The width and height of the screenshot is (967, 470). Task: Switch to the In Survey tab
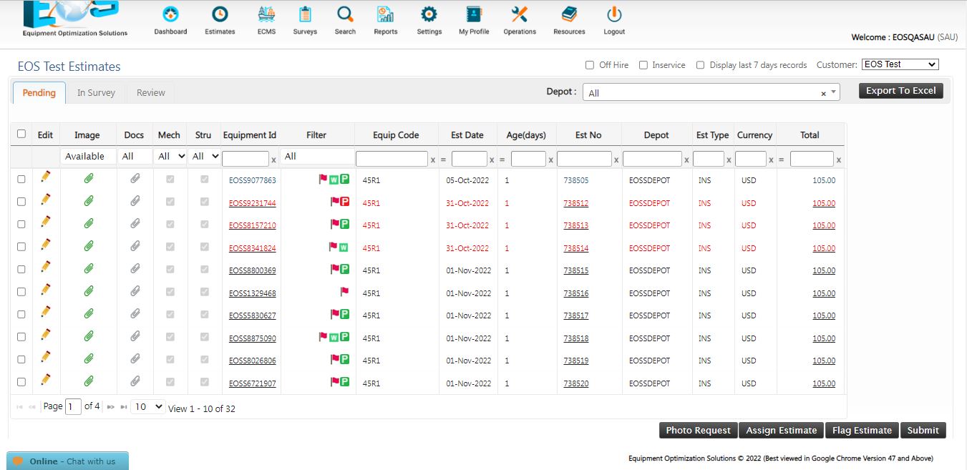(96, 92)
